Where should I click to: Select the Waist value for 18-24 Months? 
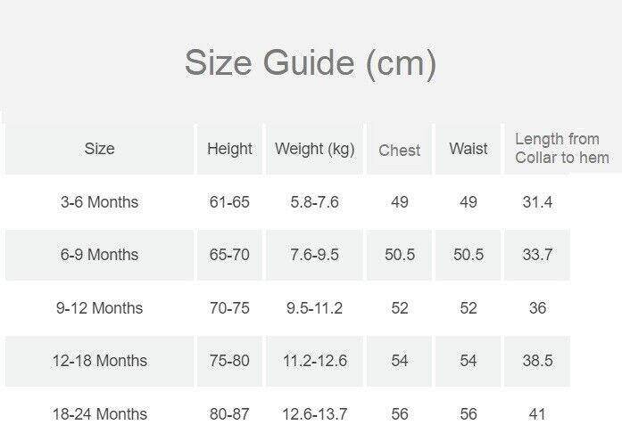click(x=469, y=414)
